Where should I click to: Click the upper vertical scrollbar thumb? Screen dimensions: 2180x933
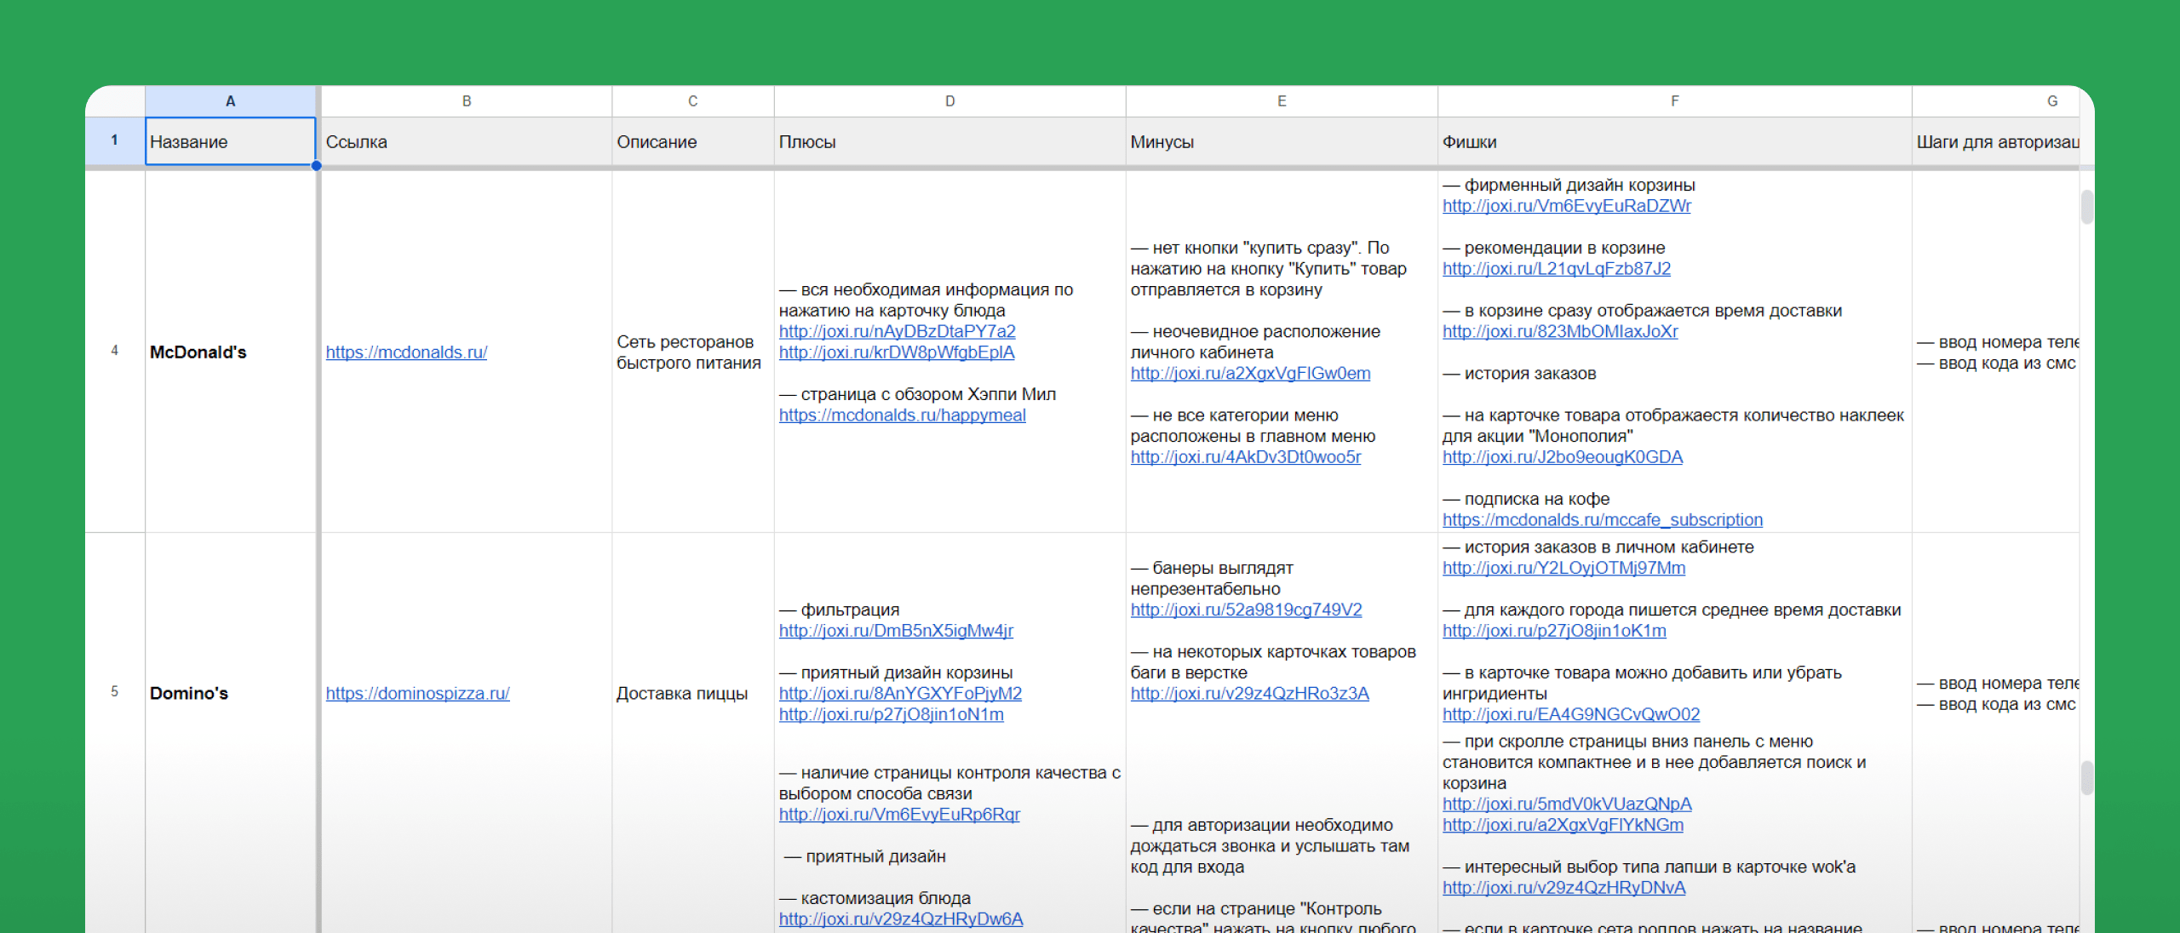click(x=2086, y=207)
